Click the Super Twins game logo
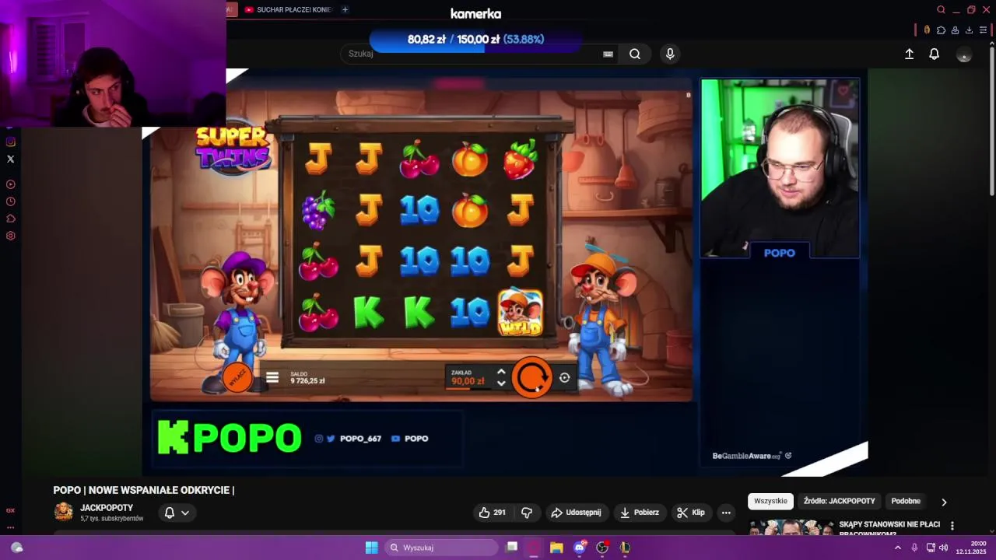The image size is (996, 560). point(233,148)
